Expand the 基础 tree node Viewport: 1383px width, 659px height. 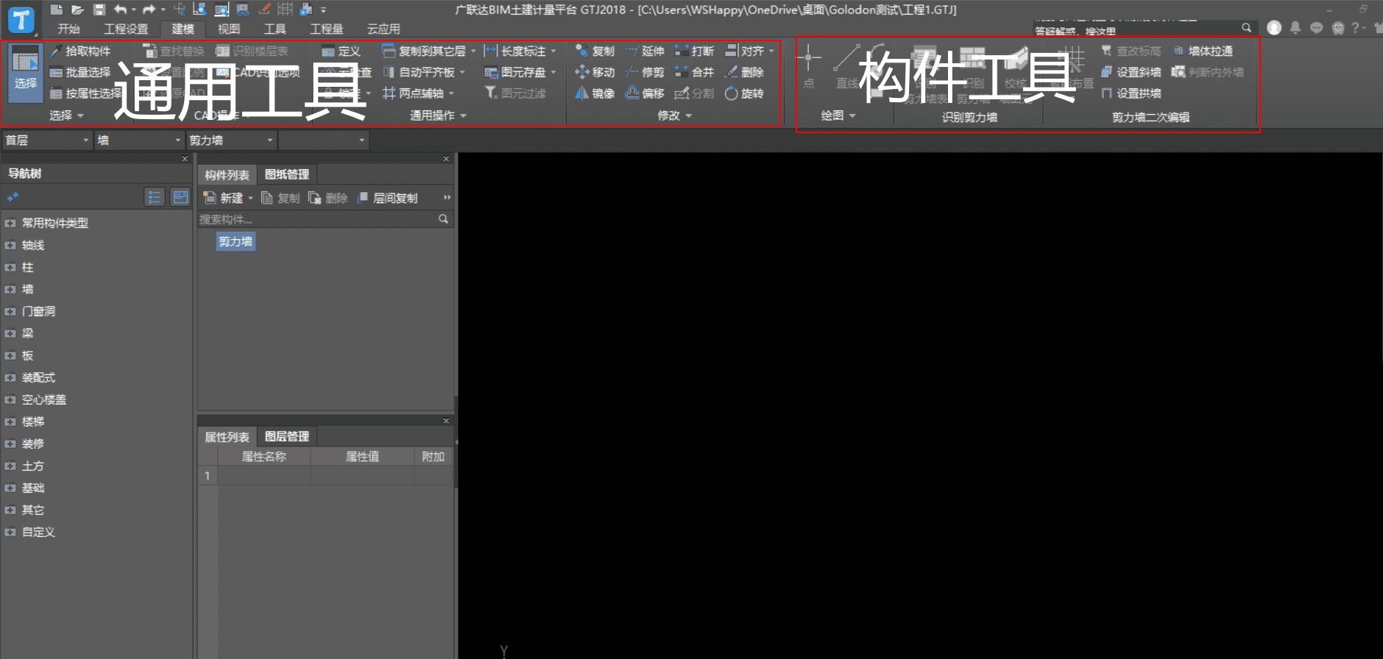[x=10, y=488]
